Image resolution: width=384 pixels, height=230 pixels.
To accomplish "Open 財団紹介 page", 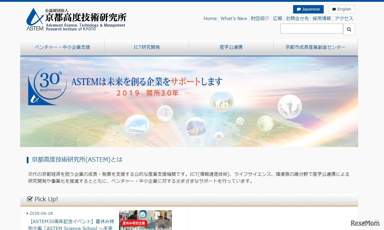I will click(x=260, y=19).
